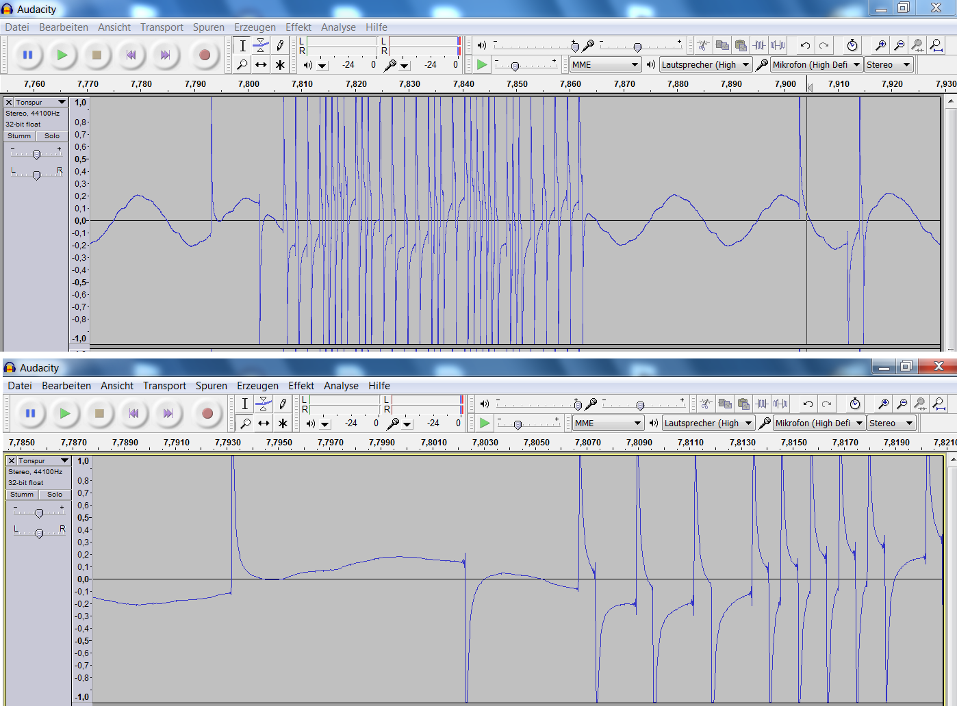Undo last action in lower Audacity window
957x706 pixels.
tap(808, 404)
